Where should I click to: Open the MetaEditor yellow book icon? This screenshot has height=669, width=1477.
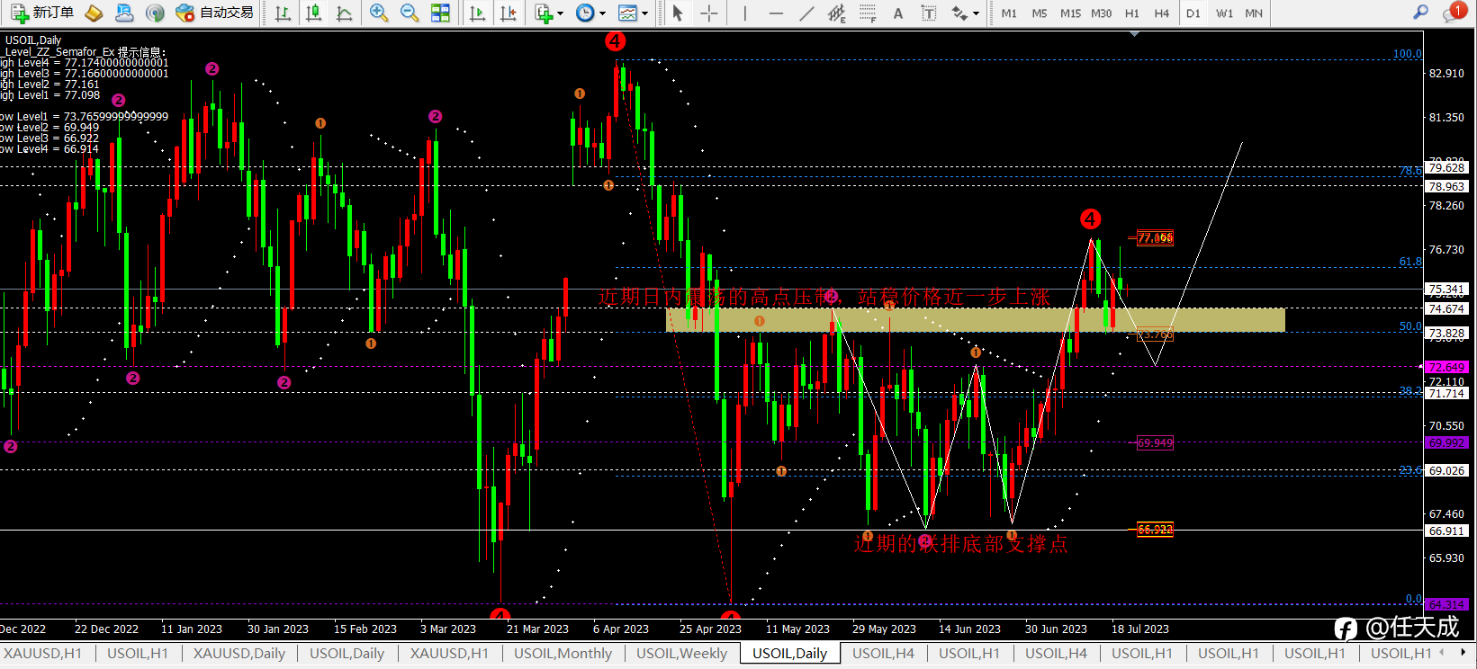[94, 13]
